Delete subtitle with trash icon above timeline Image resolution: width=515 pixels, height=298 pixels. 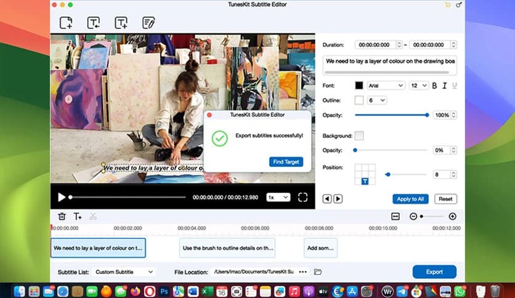click(x=62, y=216)
